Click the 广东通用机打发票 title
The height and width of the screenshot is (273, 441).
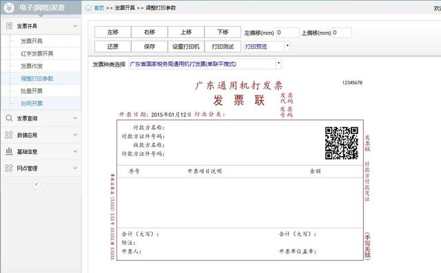(238, 85)
